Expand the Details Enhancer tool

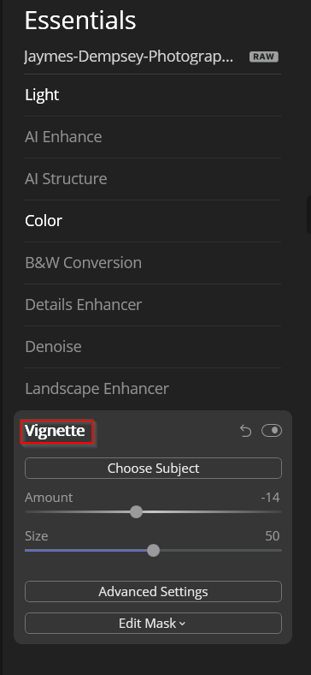click(152, 305)
